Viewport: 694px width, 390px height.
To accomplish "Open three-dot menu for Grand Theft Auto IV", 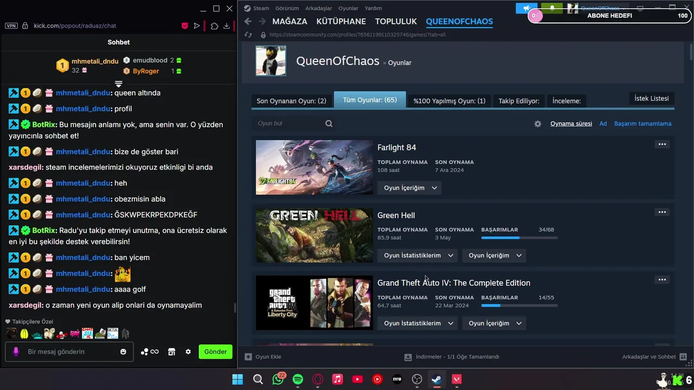I will click(x=662, y=279).
